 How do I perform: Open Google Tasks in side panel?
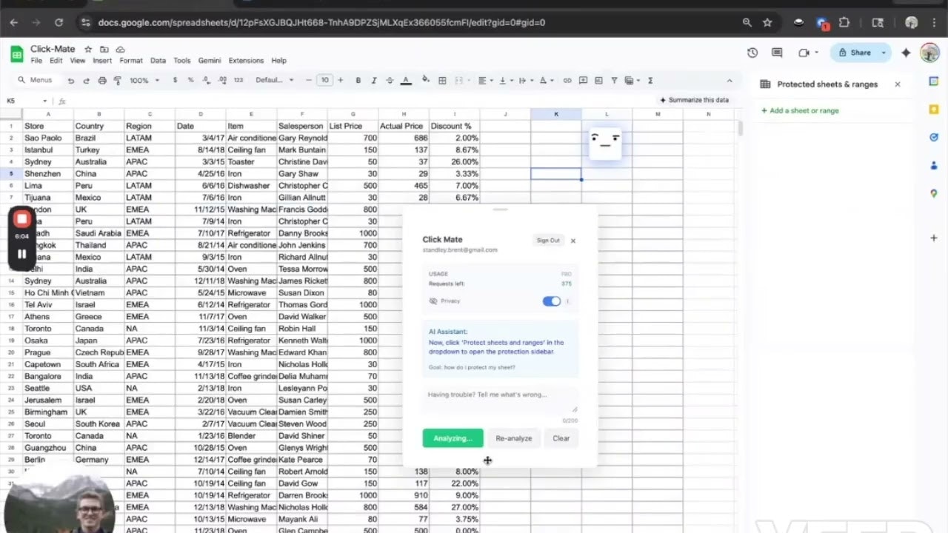pos(934,138)
